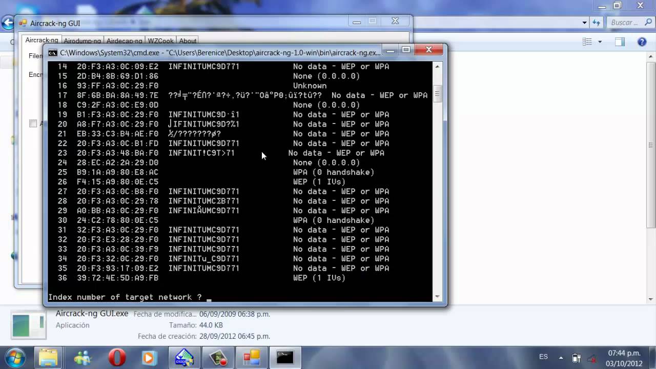Click row 28 ESSID 'INFINITUMCΣB771'
The height and width of the screenshot is (369, 656).
(204, 201)
